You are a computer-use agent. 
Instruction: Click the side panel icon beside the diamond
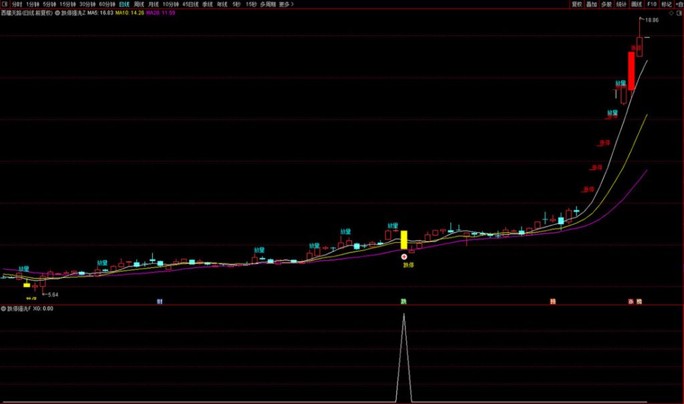(x=679, y=13)
